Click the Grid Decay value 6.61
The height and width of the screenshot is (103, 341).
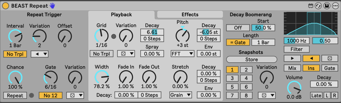pos(152,32)
